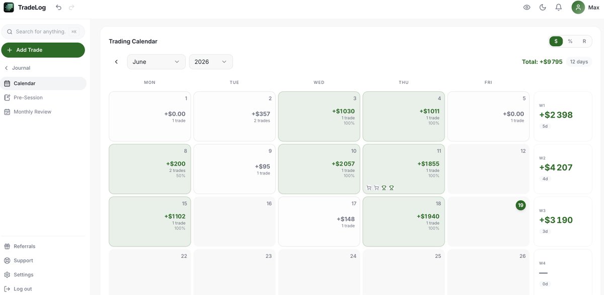Click the Settings gear icon

coord(7,275)
